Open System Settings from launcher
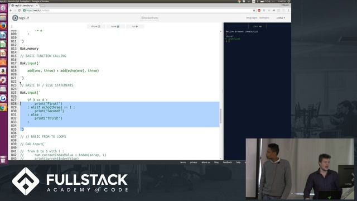 (x=3, y=80)
